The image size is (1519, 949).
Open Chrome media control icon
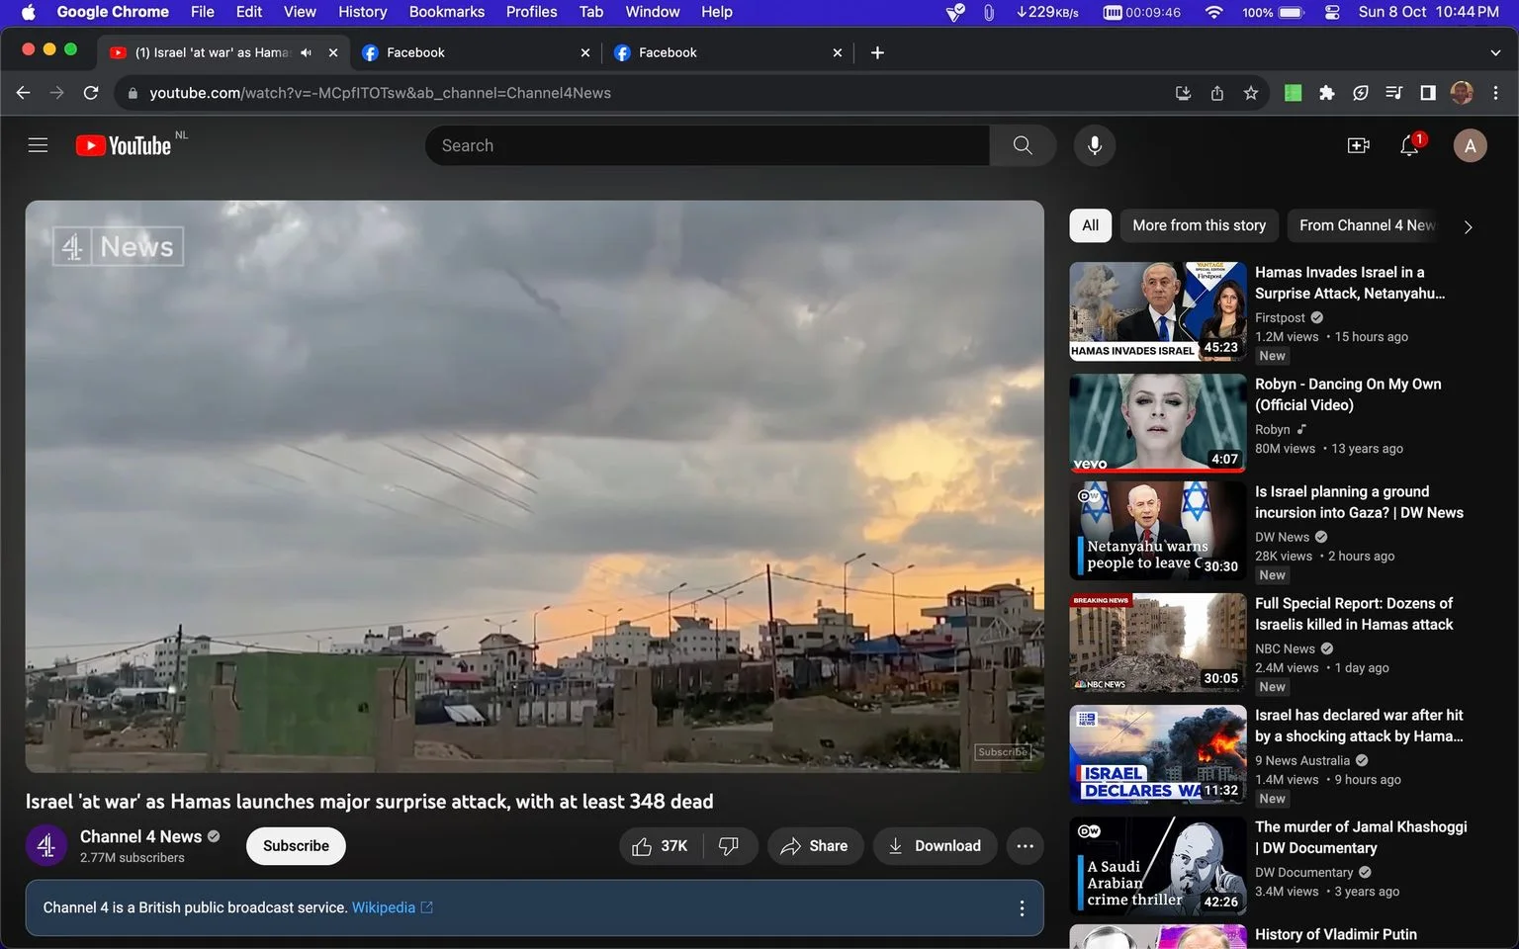pyautogui.click(x=1394, y=93)
